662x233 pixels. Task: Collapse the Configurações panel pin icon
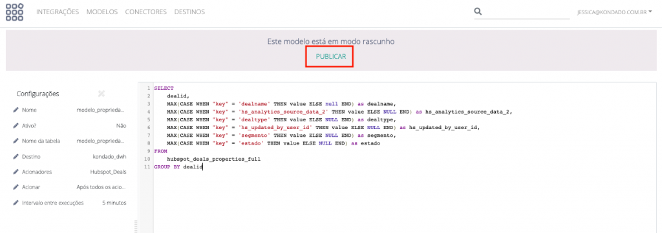(101, 94)
